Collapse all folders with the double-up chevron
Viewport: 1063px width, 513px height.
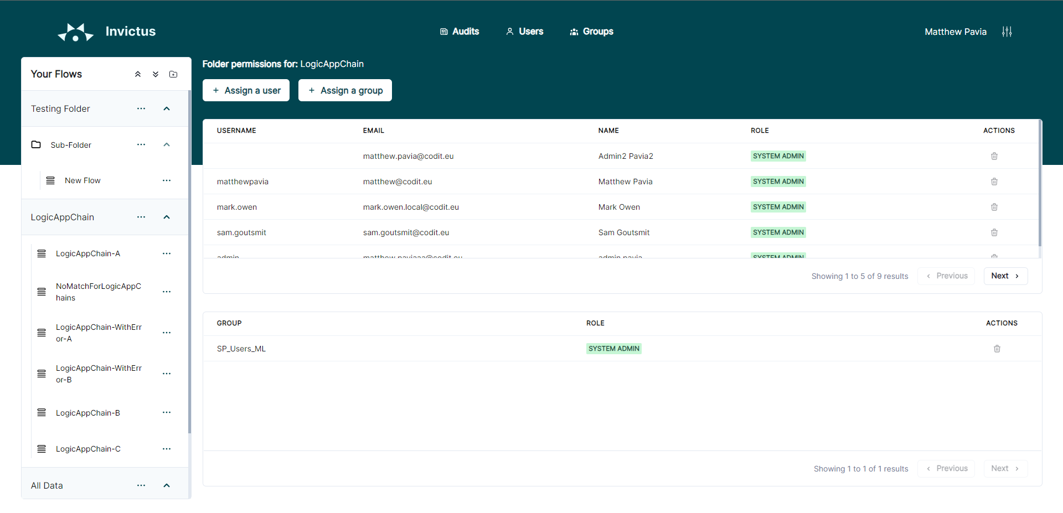pos(138,74)
